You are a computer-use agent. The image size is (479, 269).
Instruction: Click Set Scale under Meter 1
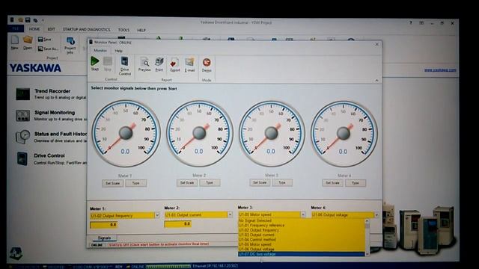[x=113, y=183]
